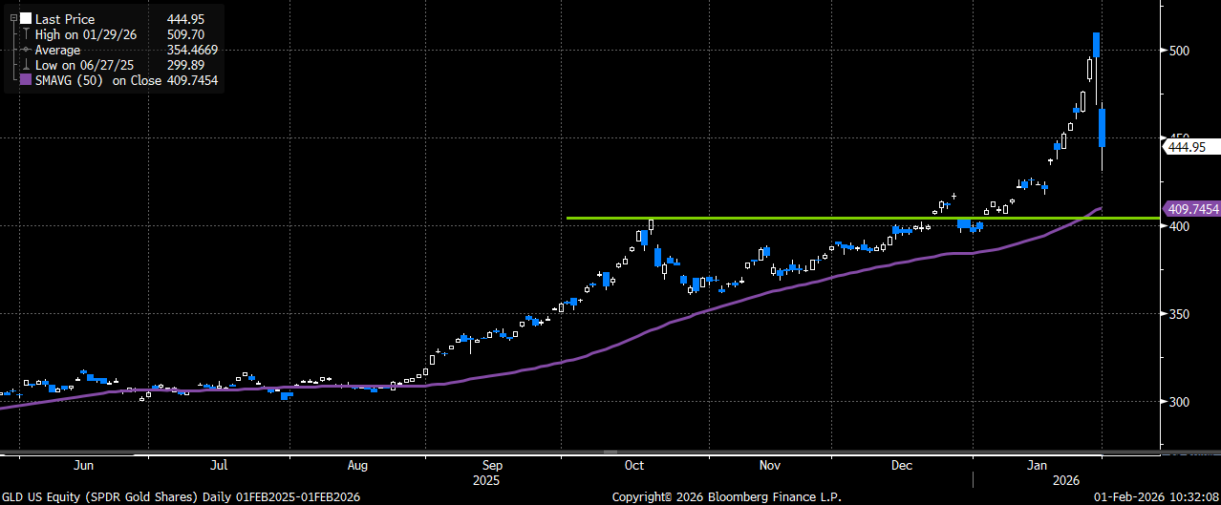The height and width of the screenshot is (505, 1221).
Task: Click the 500 price axis label
Action: [x=1181, y=50]
